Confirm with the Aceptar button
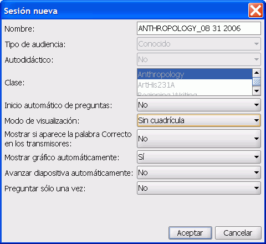This screenshot has width=266, height=244. pyautogui.click(x=190, y=233)
